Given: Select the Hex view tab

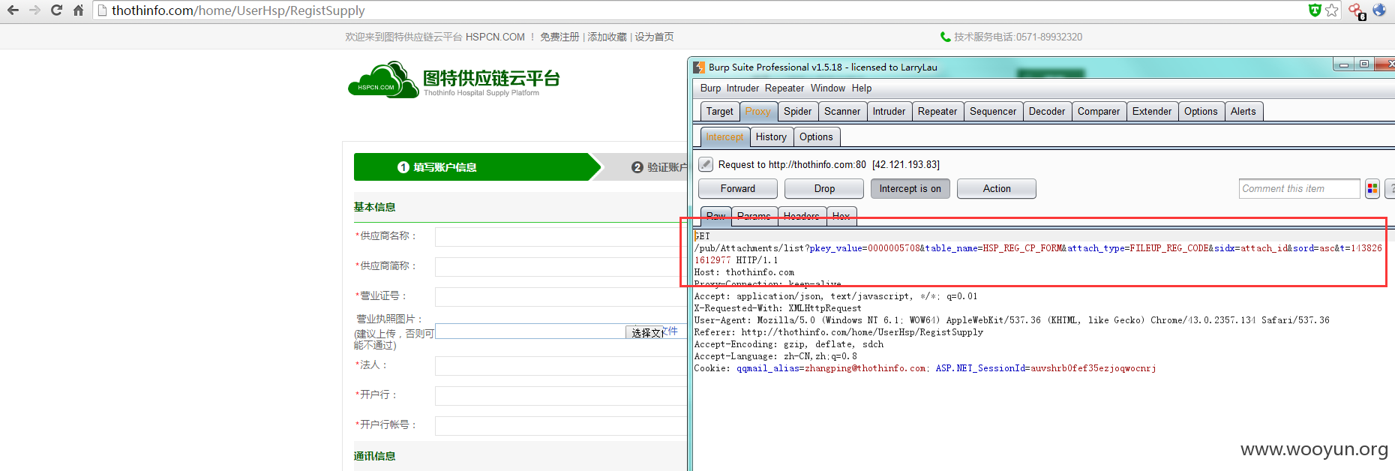Looking at the screenshot, I should (x=841, y=216).
